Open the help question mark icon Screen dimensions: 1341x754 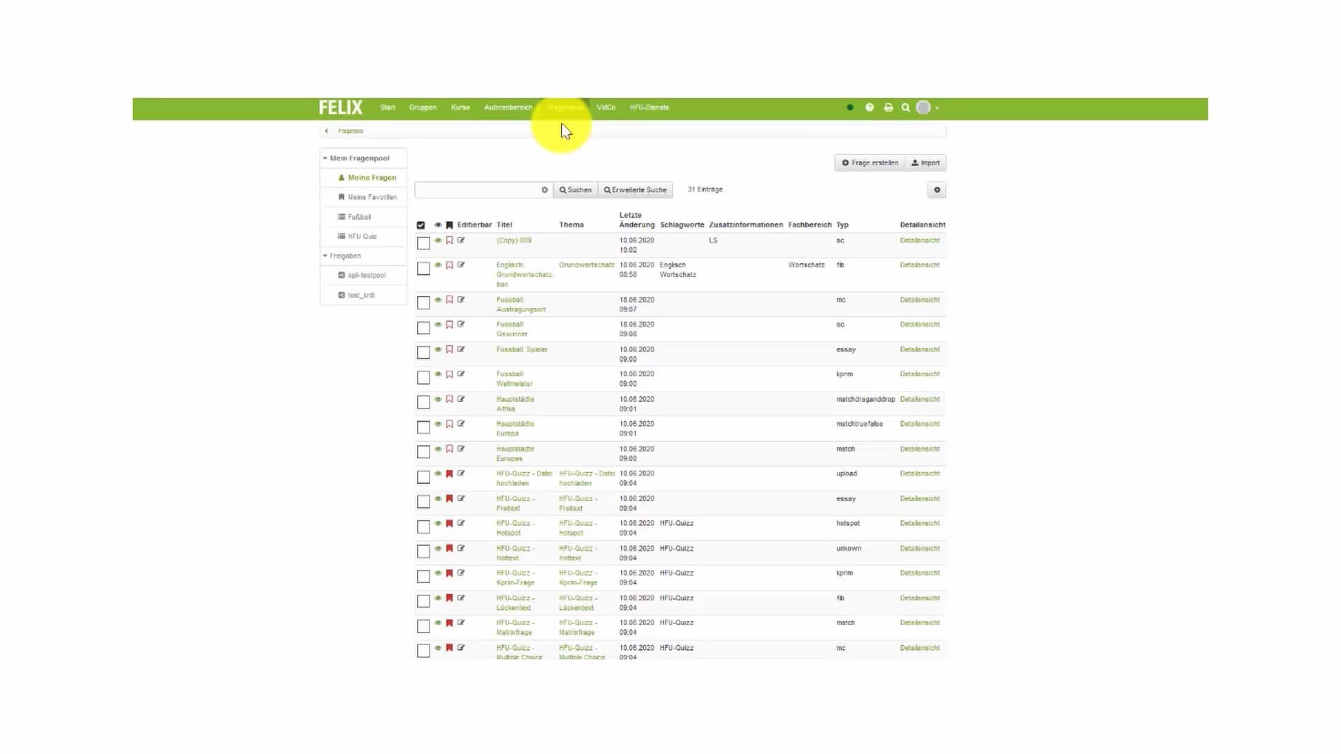(x=870, y=108)
